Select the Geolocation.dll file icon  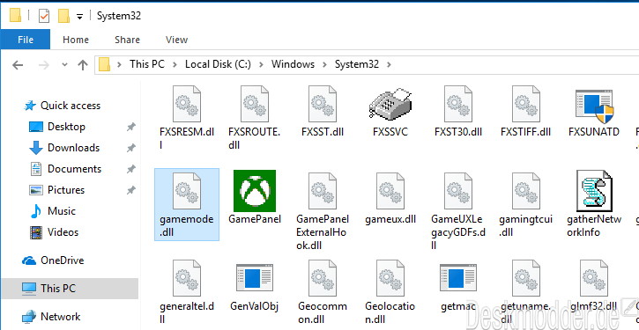390,278
